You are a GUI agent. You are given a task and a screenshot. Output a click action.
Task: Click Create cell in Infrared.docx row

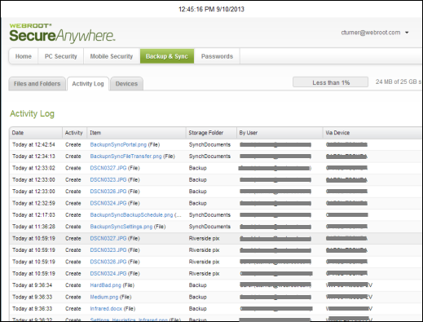pos(73,309)
